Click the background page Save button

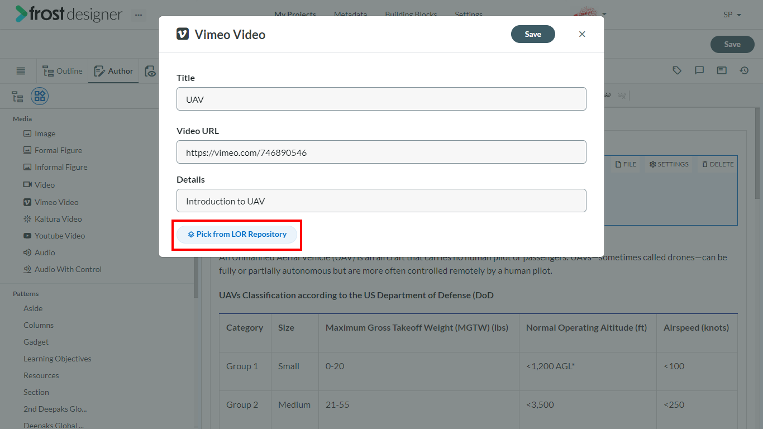(x=732, y=44)
